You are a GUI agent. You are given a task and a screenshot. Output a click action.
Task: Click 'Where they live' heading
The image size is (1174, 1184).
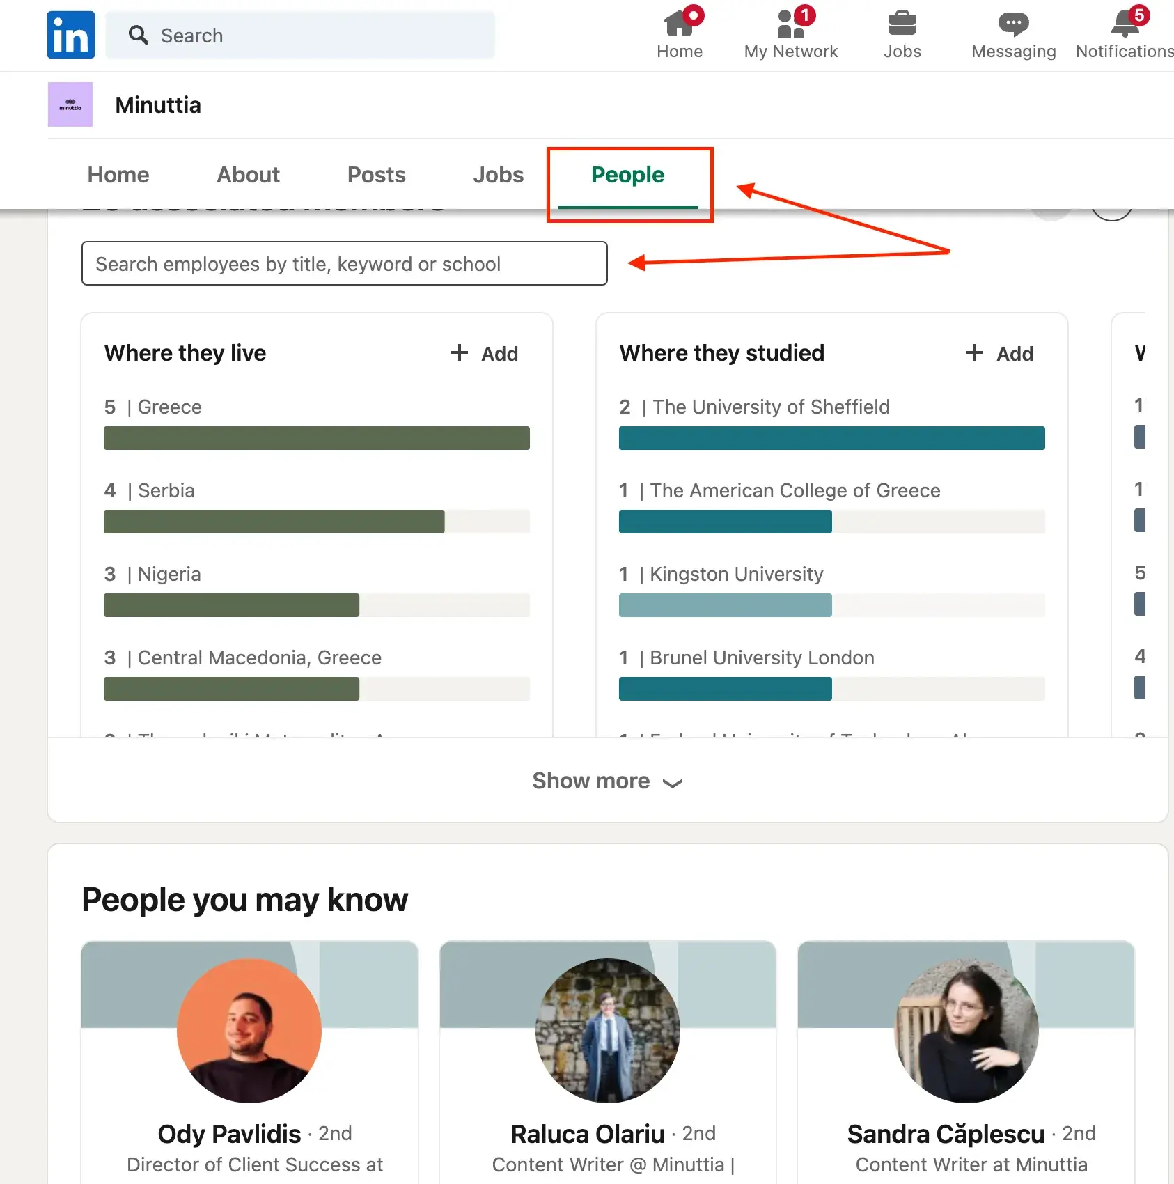coord(185,353)
